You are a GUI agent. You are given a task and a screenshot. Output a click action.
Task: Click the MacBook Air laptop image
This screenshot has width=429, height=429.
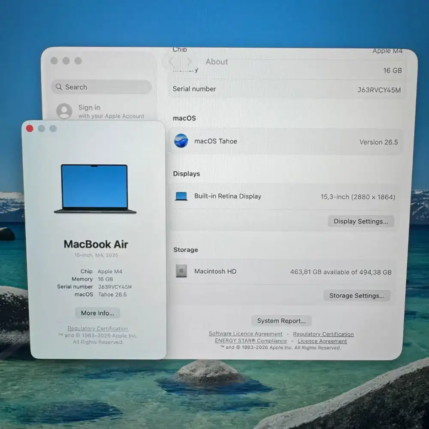[95, 189]
